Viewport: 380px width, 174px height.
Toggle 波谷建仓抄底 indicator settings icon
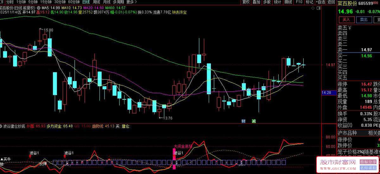[1, 126]
